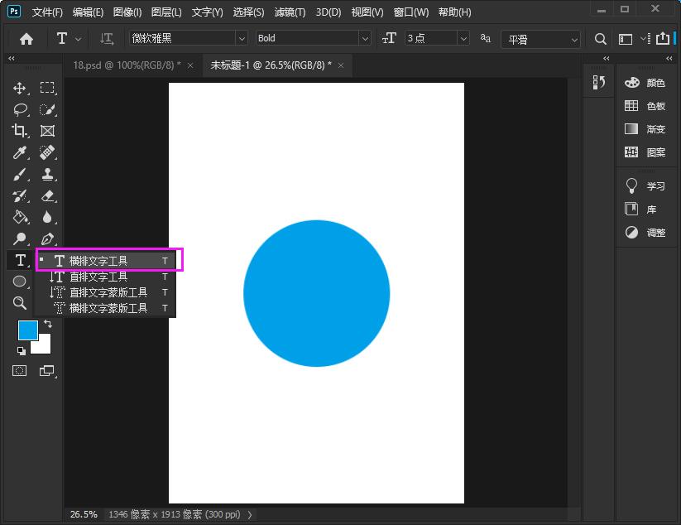Viewport: 681px width, 525px height.
Task: Select the Pen tool
Action: click(47, 238)
